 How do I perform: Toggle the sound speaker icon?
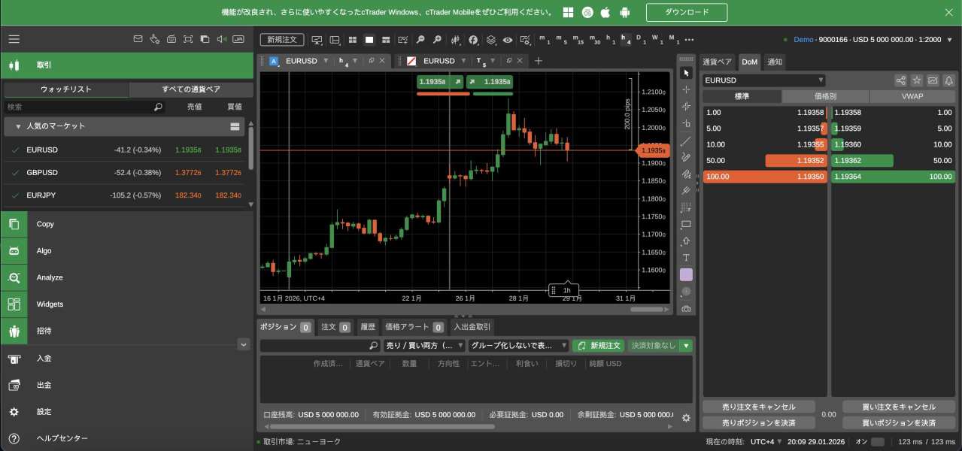click(221, 39)
